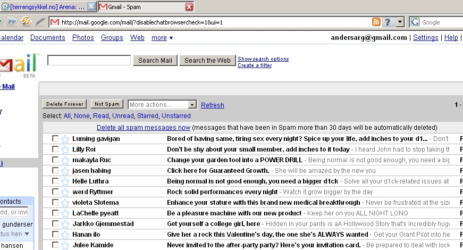The image size is (463, 250).
Task: Check the box for Luming gavigan email
Action: (55, 138)
